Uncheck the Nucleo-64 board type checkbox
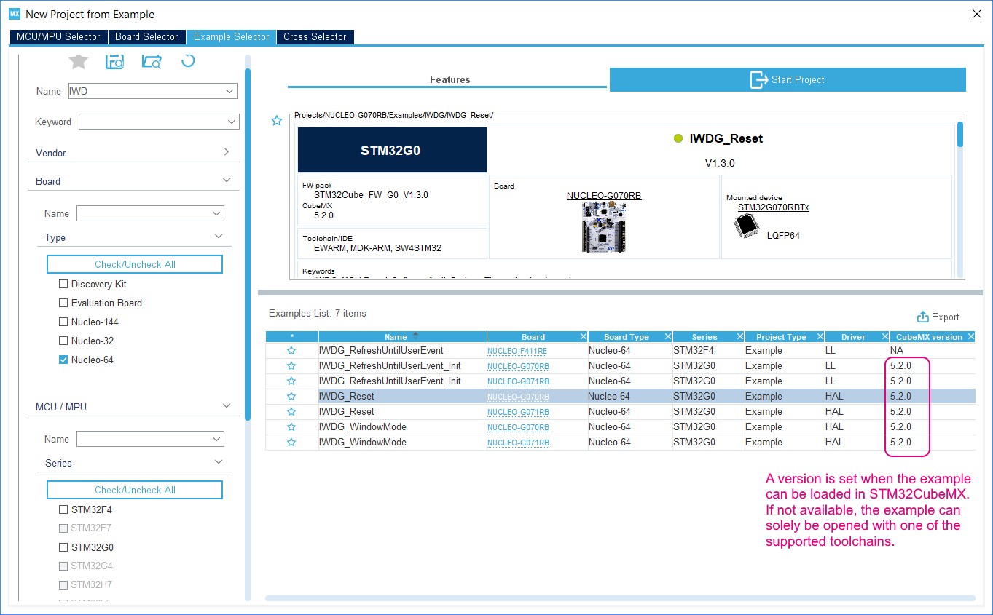The image size is (993, 615). click(63, 360)
